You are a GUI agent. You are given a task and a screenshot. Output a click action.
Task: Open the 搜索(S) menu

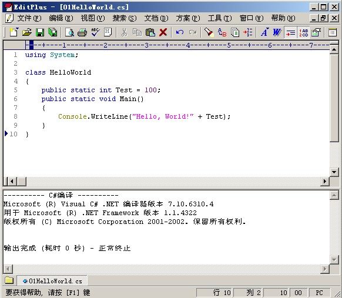[x=125, y=18]
